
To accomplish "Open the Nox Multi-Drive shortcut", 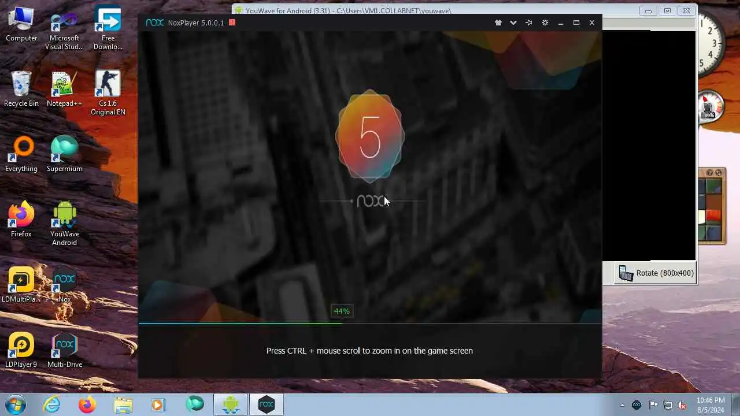I will 65,350.
